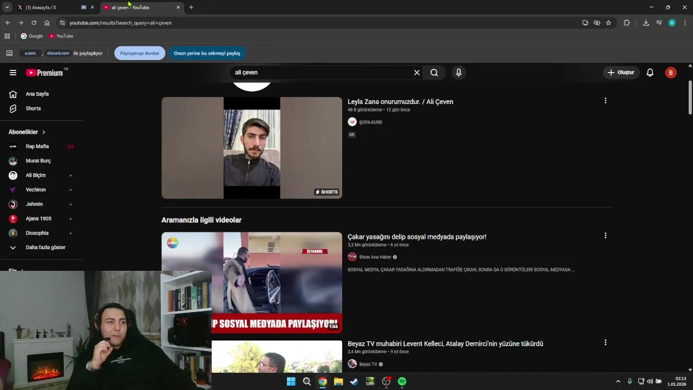Open File Explorer from the taskbar
The width and height of the screenshot is (693, 390).
click(x=338, y=381)
